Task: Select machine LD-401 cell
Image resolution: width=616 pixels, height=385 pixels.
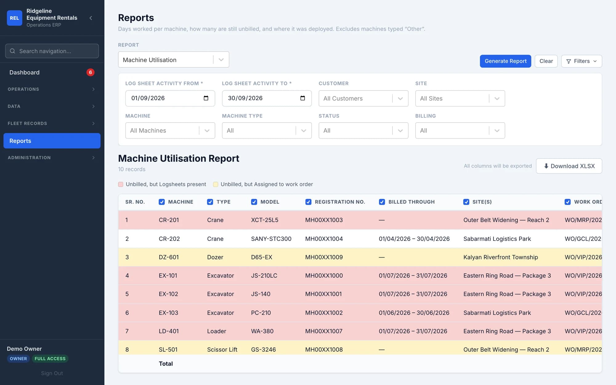Action: coord(169,331)
